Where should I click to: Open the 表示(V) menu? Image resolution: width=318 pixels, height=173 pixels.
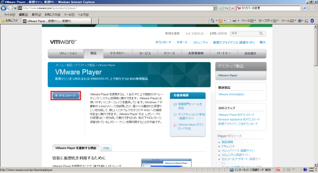coord(36,15)
